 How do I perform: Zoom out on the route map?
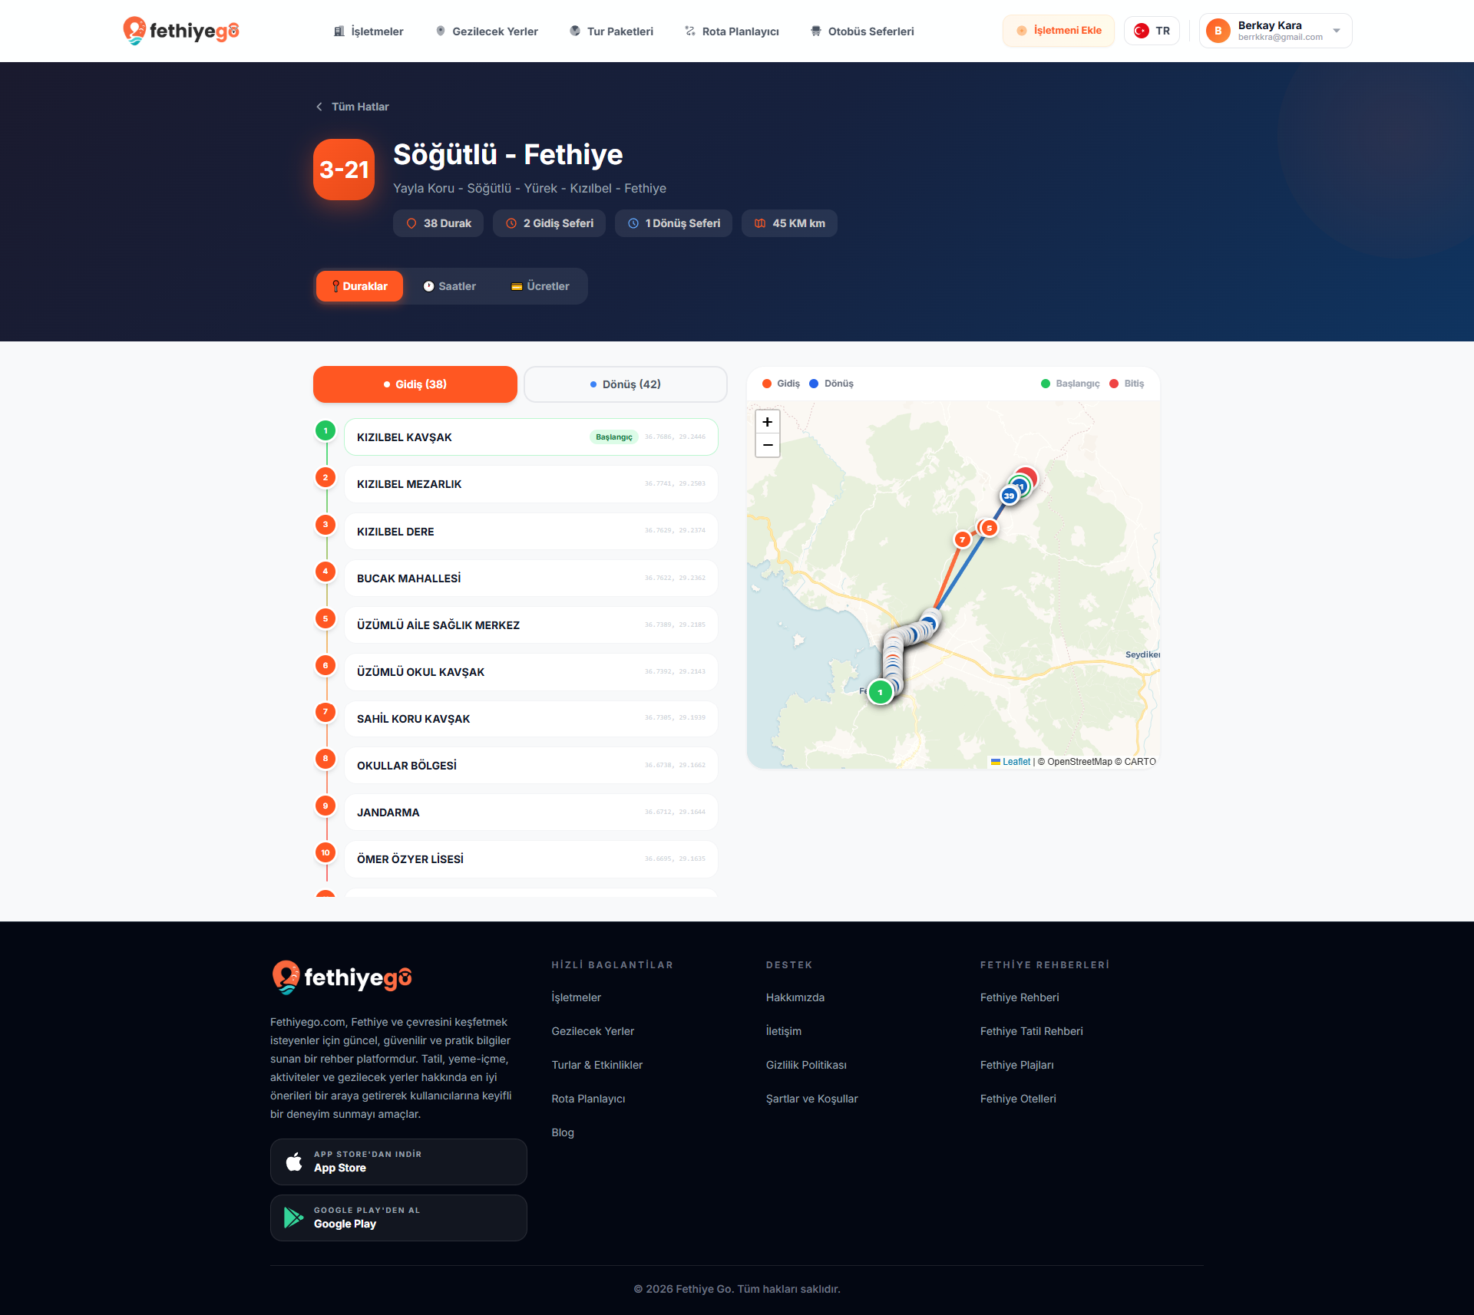pyautogui.click(x=767, y=445)
